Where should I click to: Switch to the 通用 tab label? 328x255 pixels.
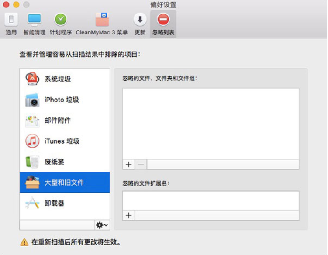11,32
